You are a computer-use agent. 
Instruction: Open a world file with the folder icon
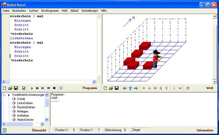[111, 88]
